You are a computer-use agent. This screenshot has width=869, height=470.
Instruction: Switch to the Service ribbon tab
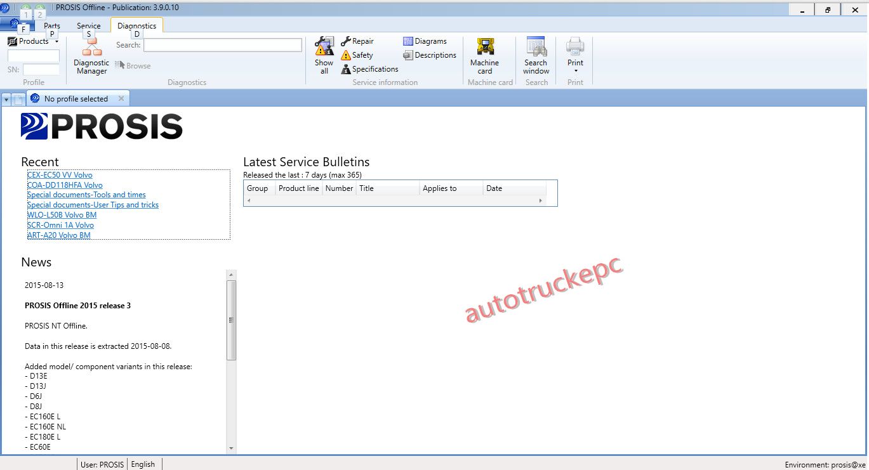click(89, 26)
